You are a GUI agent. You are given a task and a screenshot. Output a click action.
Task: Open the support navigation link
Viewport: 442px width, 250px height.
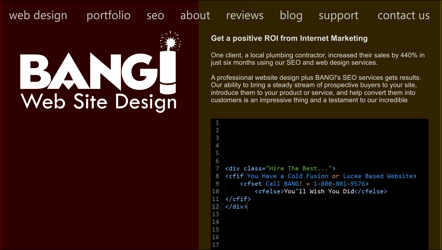[x=338, y=15]
